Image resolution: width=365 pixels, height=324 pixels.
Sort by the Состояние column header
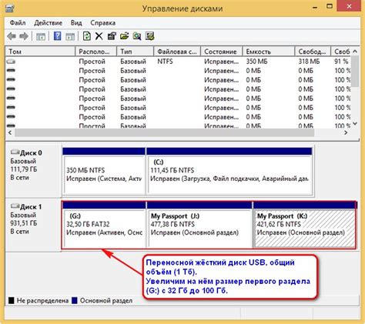click(x=221, y=52)
